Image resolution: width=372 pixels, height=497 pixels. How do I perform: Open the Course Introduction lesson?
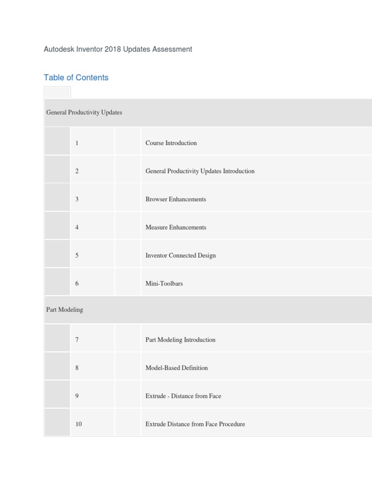point(171,143)
